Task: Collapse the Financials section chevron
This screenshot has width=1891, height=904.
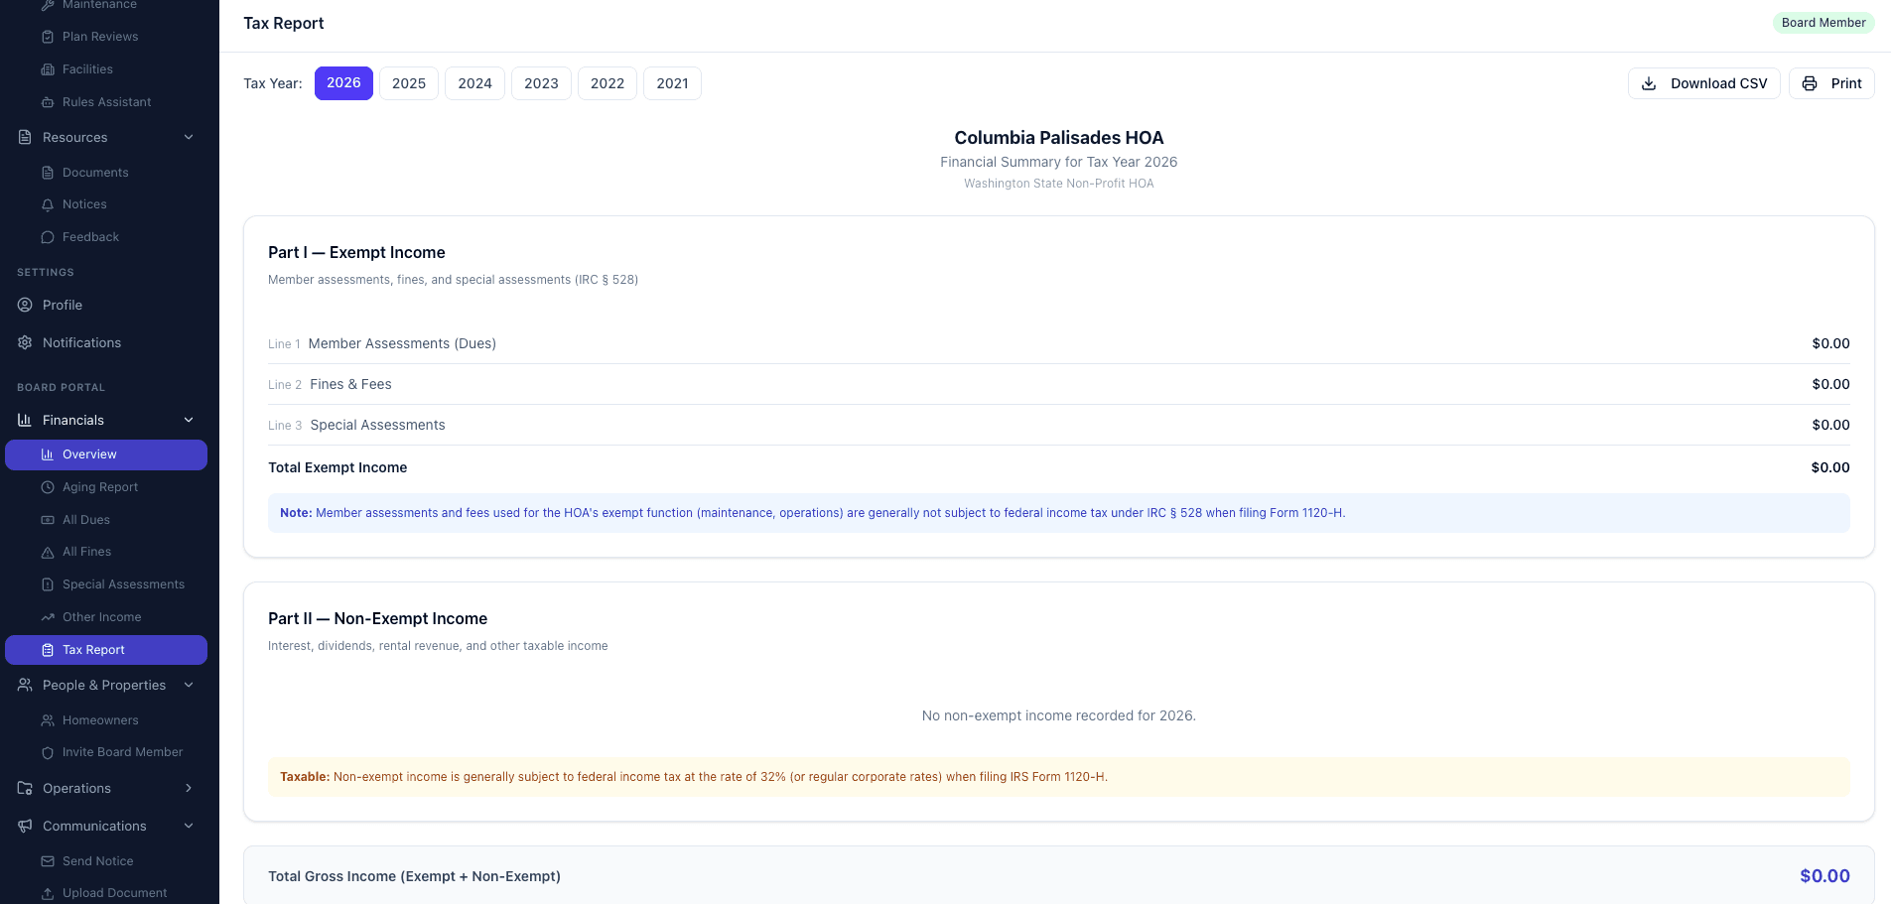Action: 189,420
